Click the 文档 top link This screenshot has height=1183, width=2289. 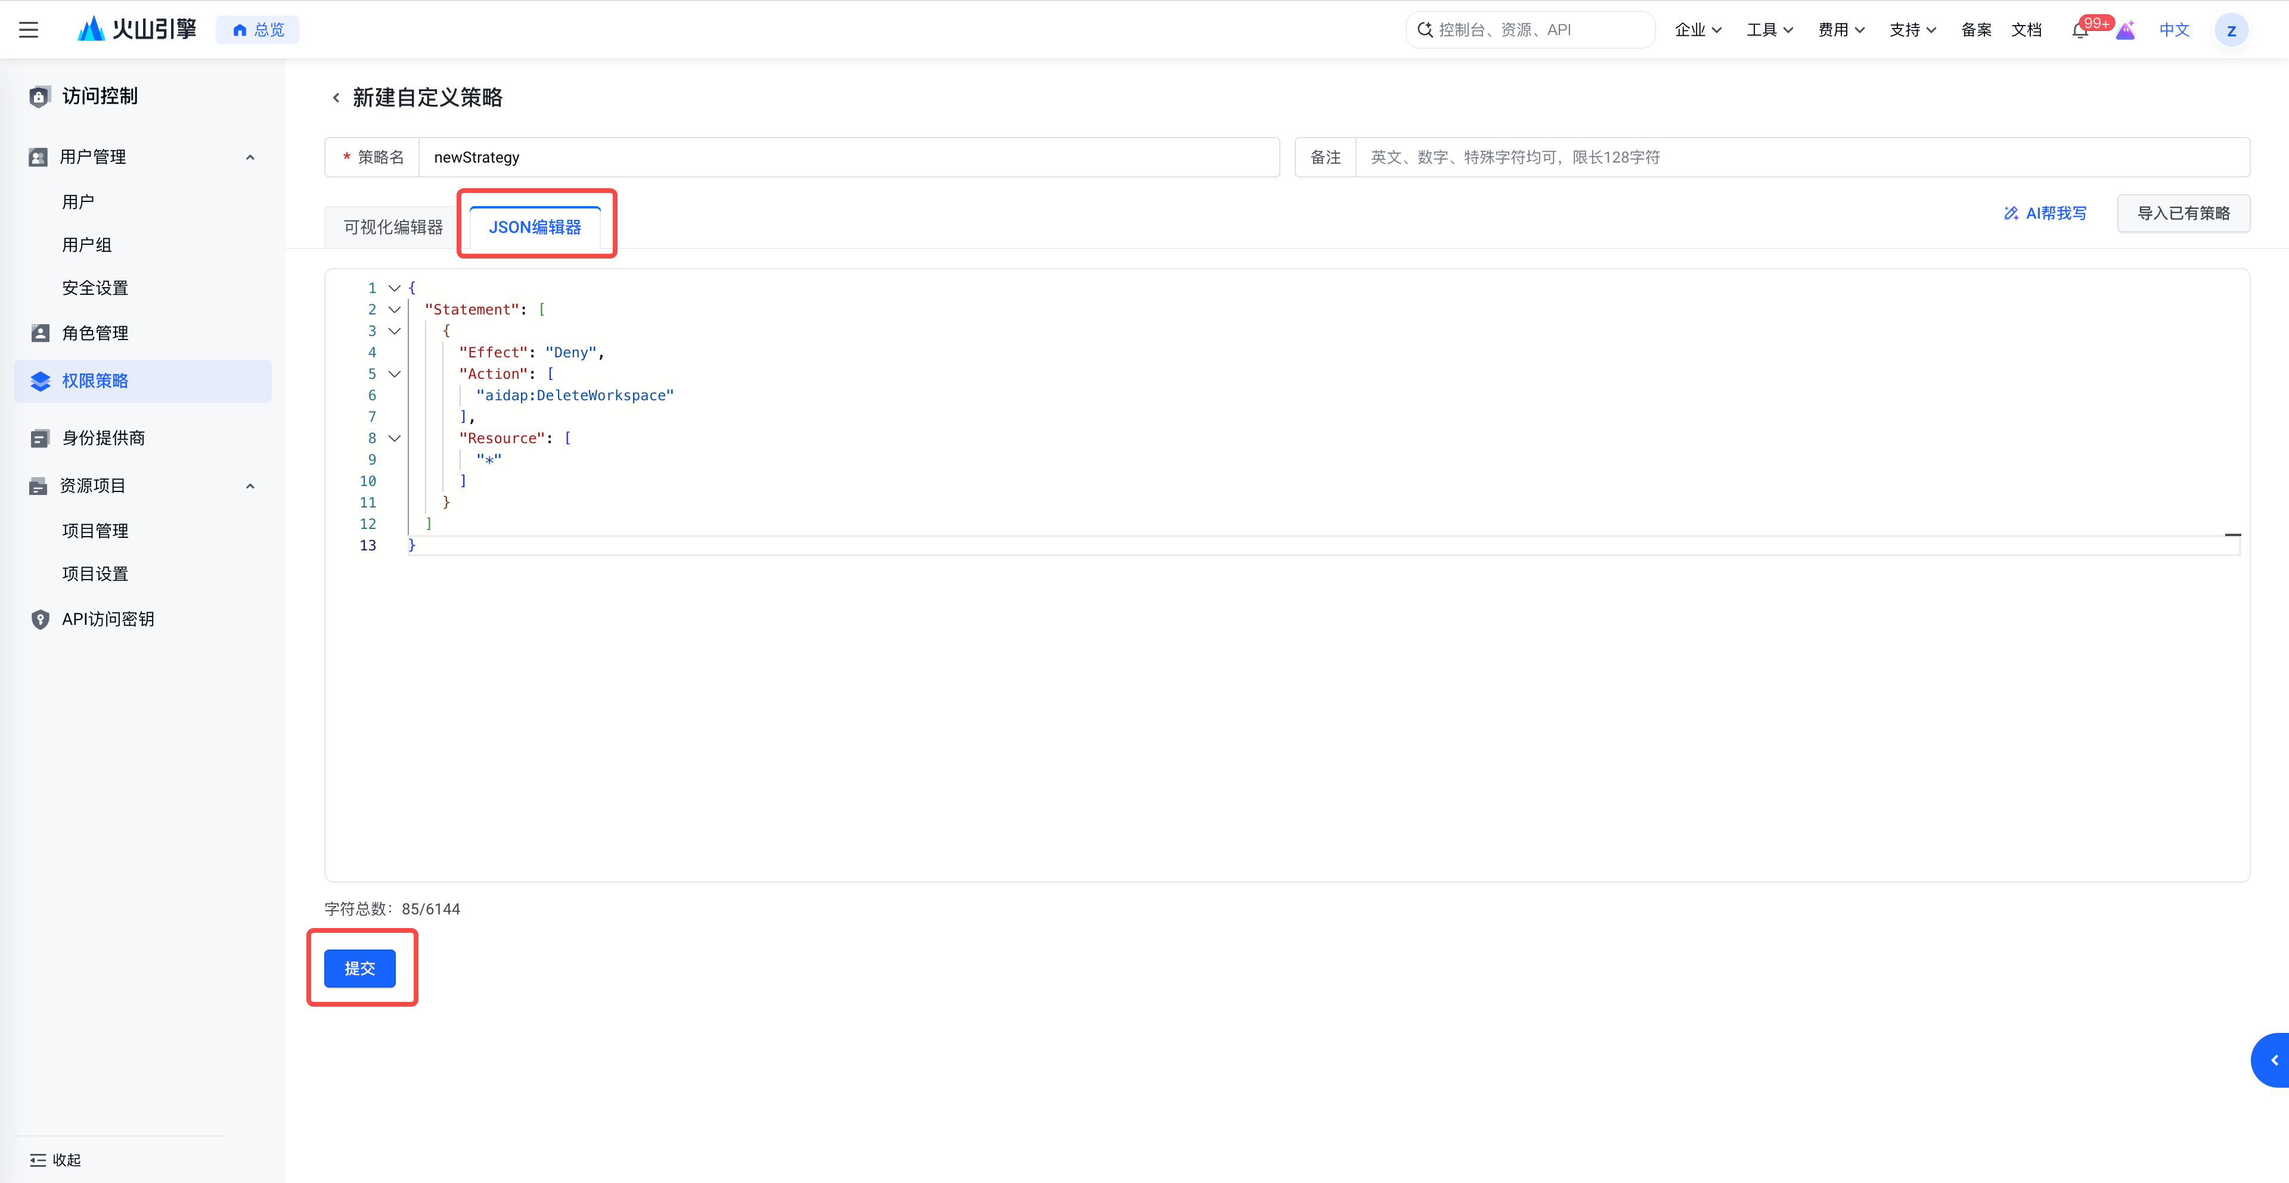[2026, 30]
